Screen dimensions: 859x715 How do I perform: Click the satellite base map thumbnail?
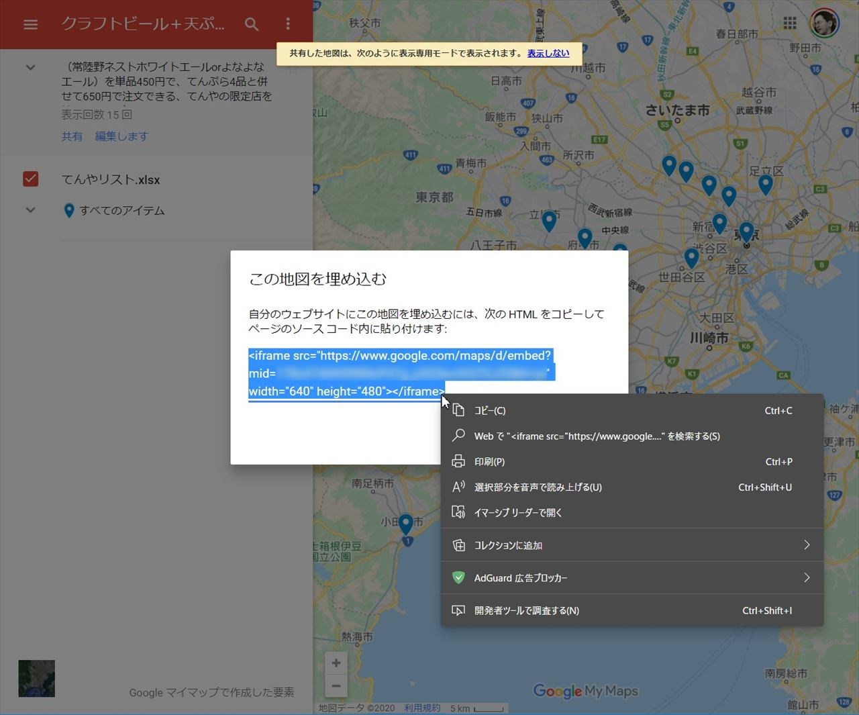36,678
